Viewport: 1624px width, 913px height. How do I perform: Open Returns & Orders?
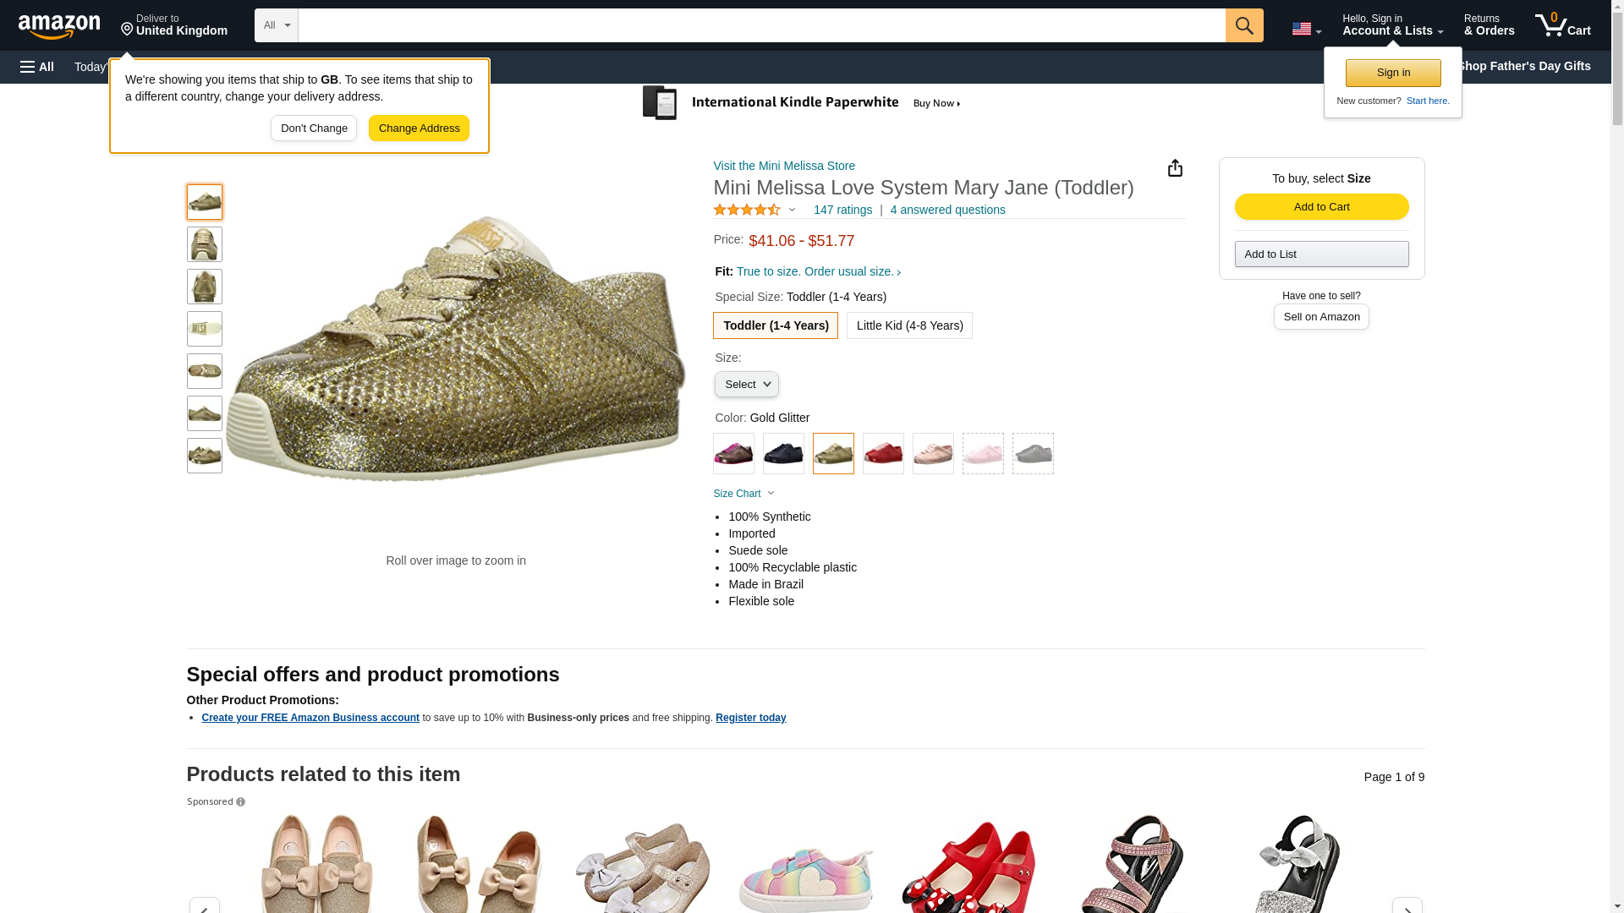[x=1489, y=25]
